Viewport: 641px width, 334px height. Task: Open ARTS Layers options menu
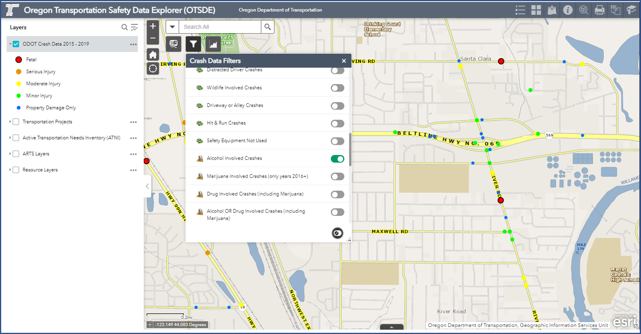133,154
